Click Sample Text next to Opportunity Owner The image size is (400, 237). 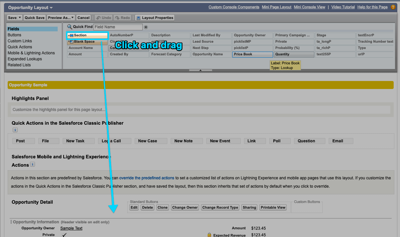(71, 228)
